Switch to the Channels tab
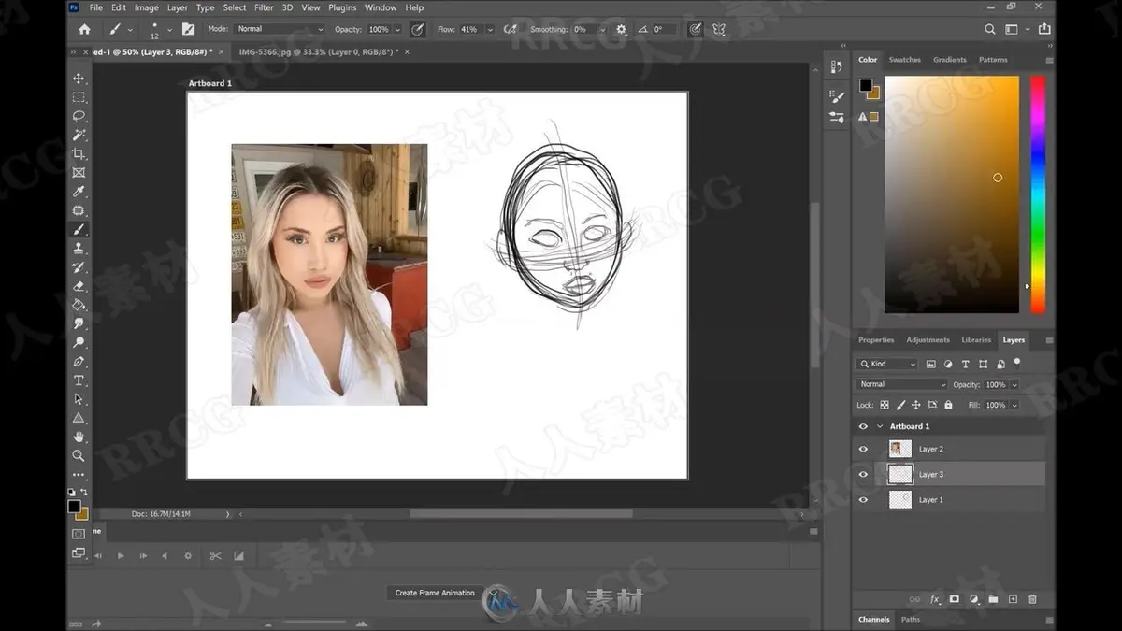Image resolution: width=1122 pixels, height=631 pixels. point(874,619)
